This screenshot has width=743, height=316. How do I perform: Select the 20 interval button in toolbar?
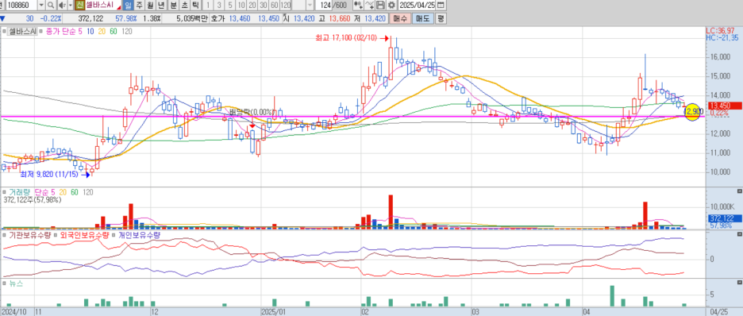pos(252,6)
